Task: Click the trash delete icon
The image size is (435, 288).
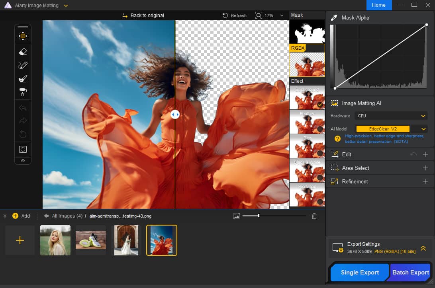Action: click(314, 216)
